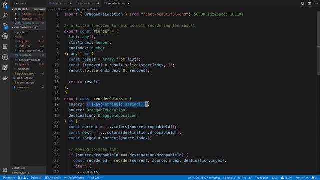Image resolution: width=320 pixels, height=180 pixels.
Task: Change the UTF-8 encoding
Action: (242, 178)
